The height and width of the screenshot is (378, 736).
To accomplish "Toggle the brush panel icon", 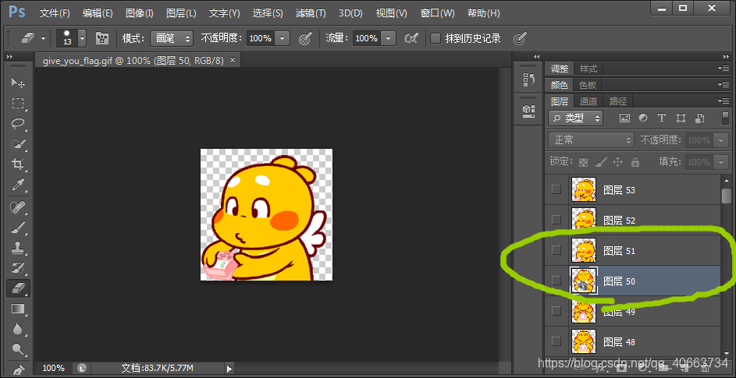I will click(102, 38).
